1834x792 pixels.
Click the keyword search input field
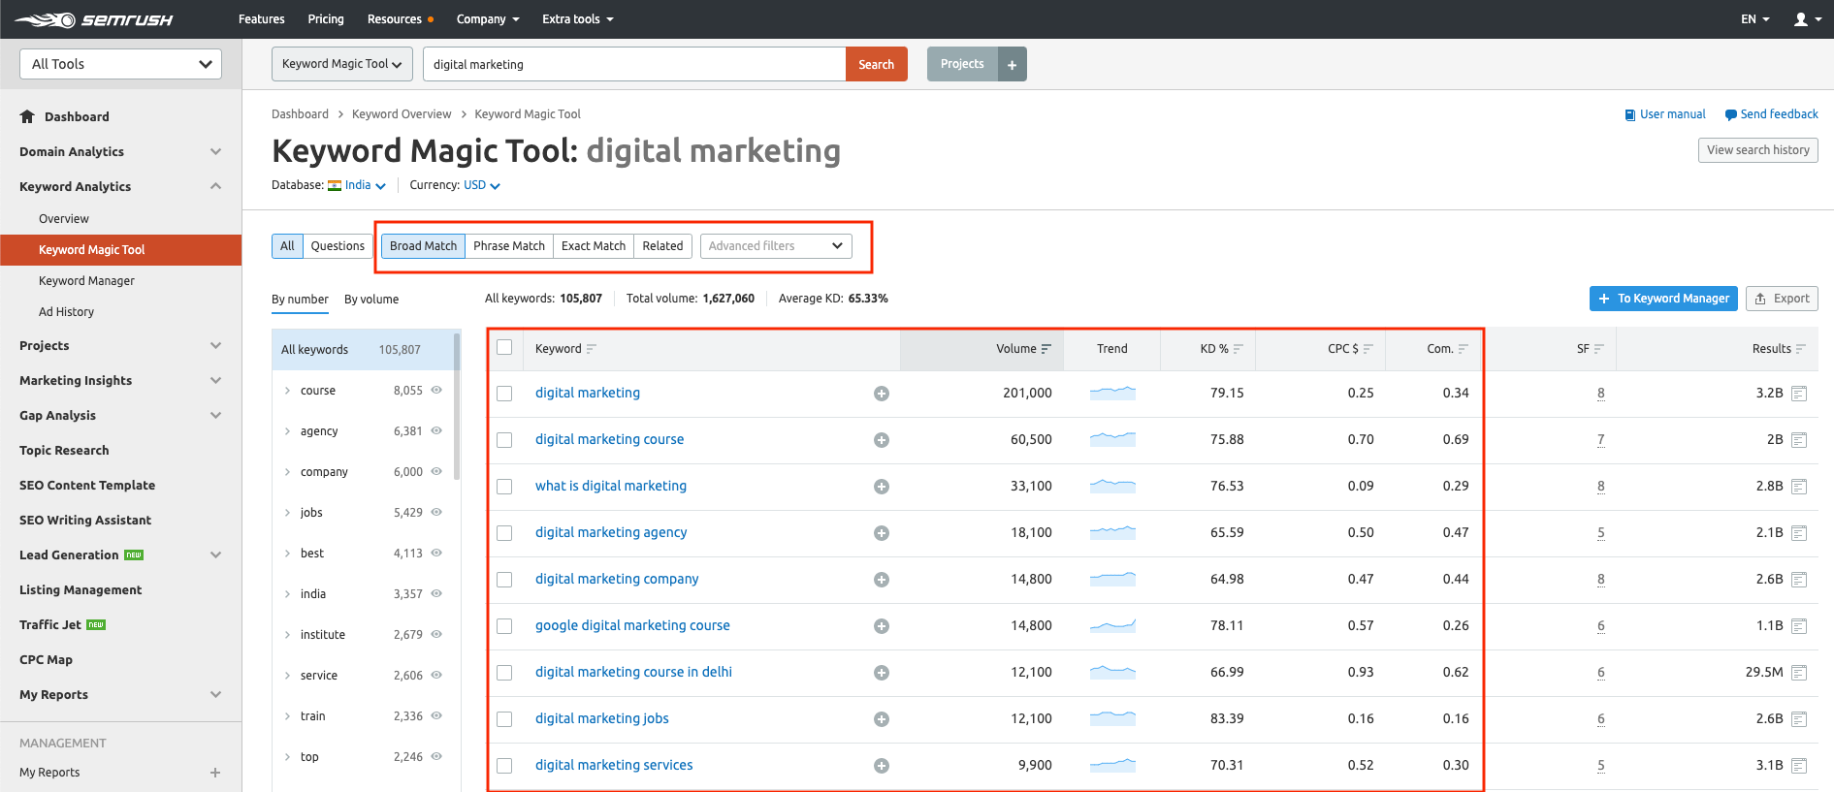point(634,64)
